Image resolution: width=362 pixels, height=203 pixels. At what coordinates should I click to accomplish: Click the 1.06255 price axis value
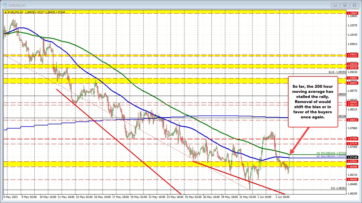[x=352, y=193]
